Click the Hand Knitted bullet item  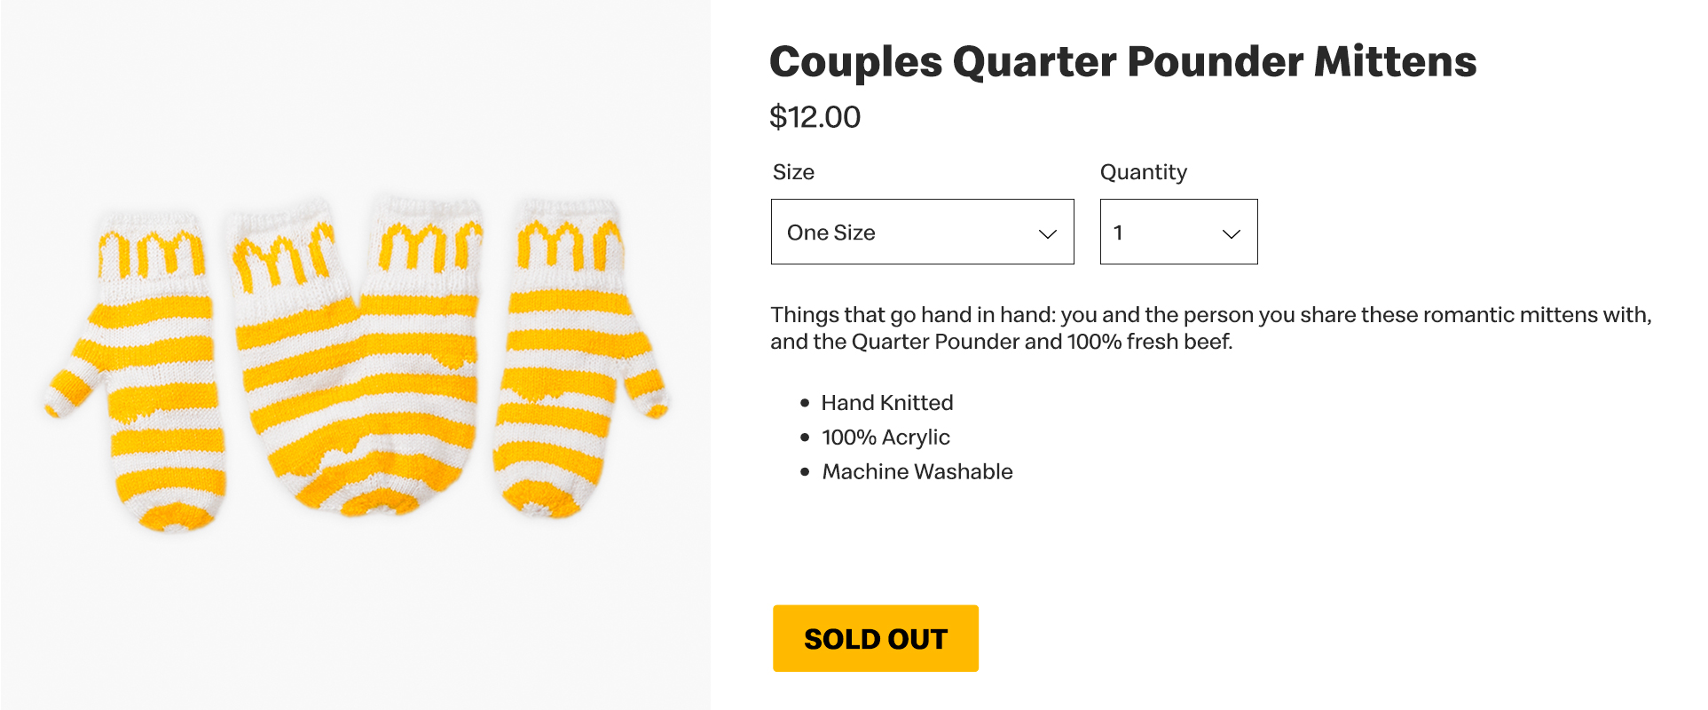coord(886,403)
